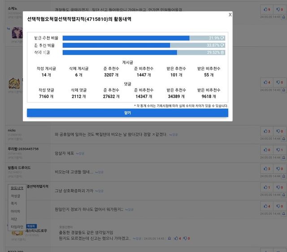287x252 pixels.
Task: Click 차단 to block the user
Action: point(15,219)
